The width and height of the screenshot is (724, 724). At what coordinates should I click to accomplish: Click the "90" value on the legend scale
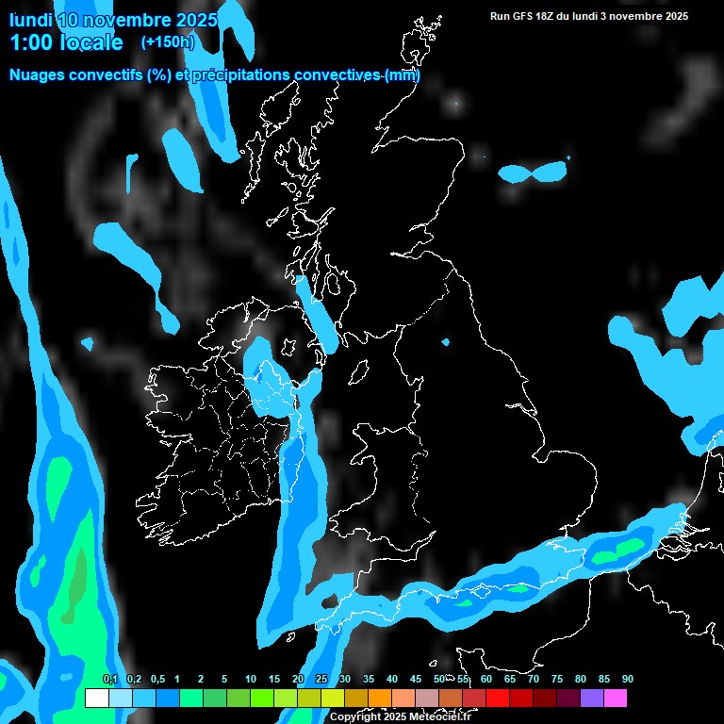click(x=627, y=679)
